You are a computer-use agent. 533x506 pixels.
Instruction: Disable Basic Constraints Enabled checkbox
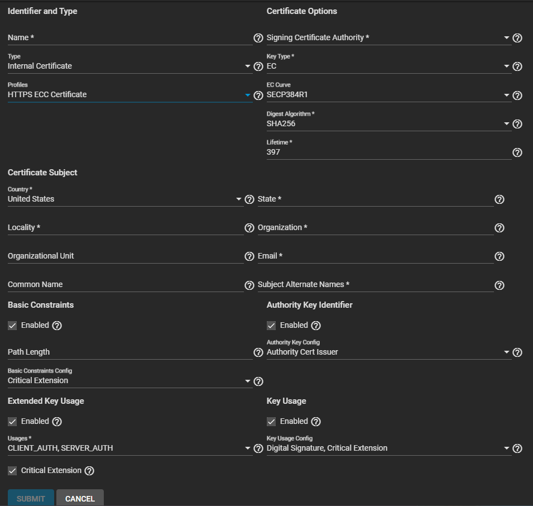[x=12, y=326]
